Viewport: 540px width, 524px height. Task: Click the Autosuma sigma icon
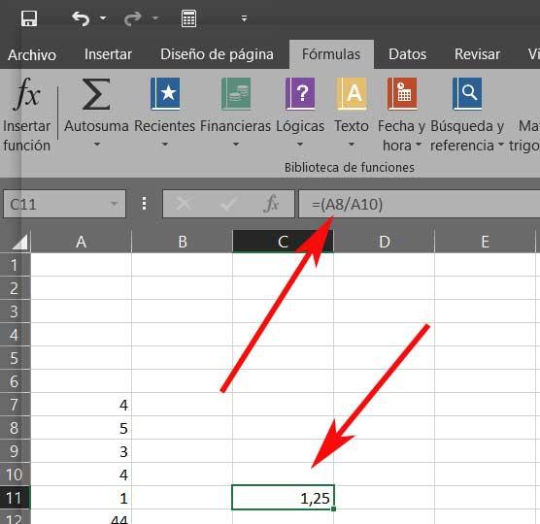[x=96, y=93]
